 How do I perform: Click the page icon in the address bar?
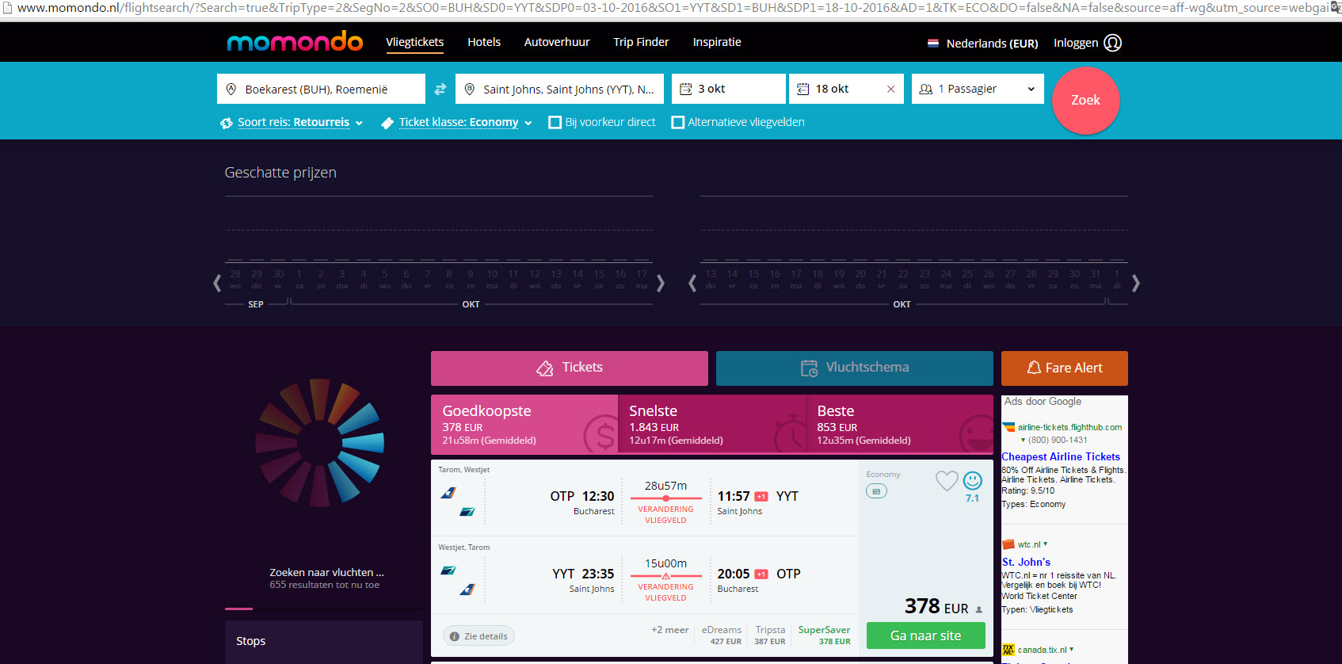click(7, 8)
